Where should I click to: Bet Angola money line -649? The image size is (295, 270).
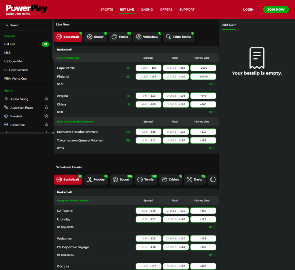(203, 96)
